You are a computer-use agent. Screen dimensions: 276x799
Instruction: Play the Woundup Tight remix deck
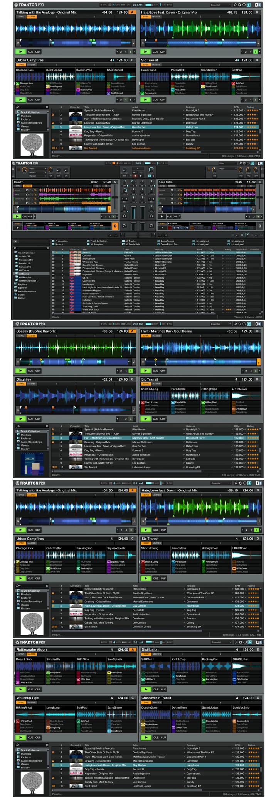(20, 737)
